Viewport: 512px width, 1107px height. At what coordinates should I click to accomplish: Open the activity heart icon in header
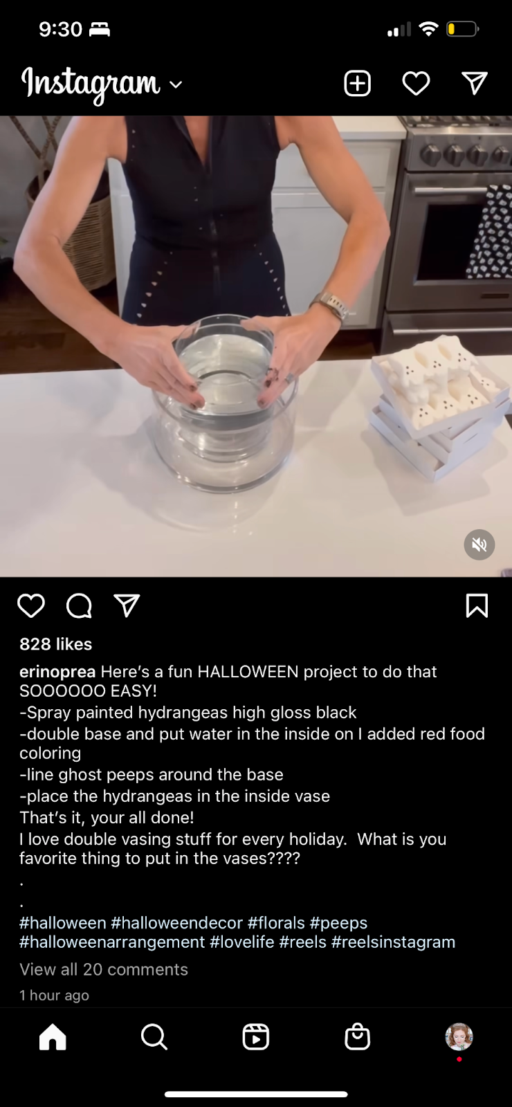(x=416, y=84)
